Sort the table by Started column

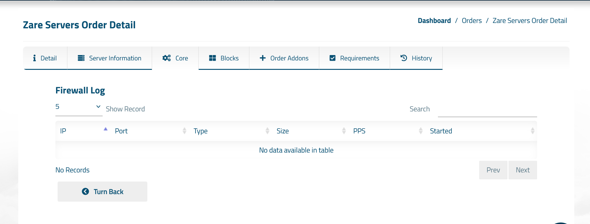[481, 131]
